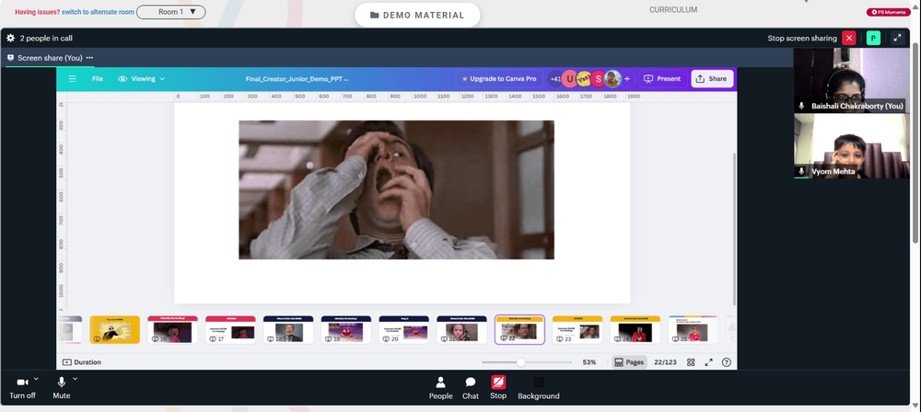The height and width of the screenshot is (412, 921).
Task: Select Baishali Chakraborty video tile
Action: coord(852,80)
